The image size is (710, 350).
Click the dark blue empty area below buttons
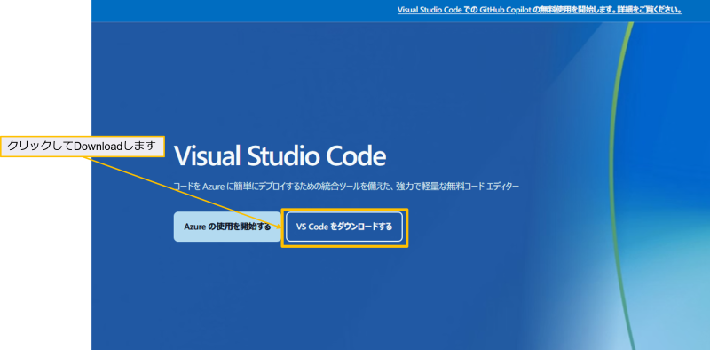pyautogui.click(x=317, y=299)
